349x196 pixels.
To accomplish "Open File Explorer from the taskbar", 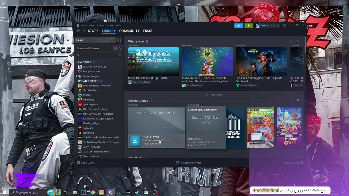I will point(74,192).
